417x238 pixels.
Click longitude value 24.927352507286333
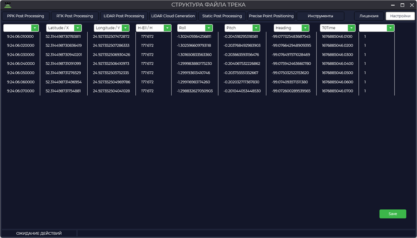111,46
